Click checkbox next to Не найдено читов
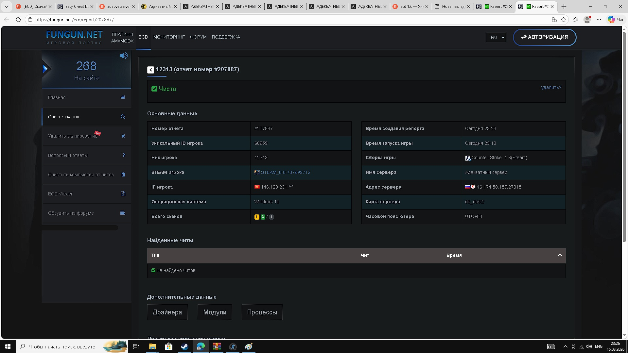The width and height of the screenshot is (628, 353). (153, 270)
